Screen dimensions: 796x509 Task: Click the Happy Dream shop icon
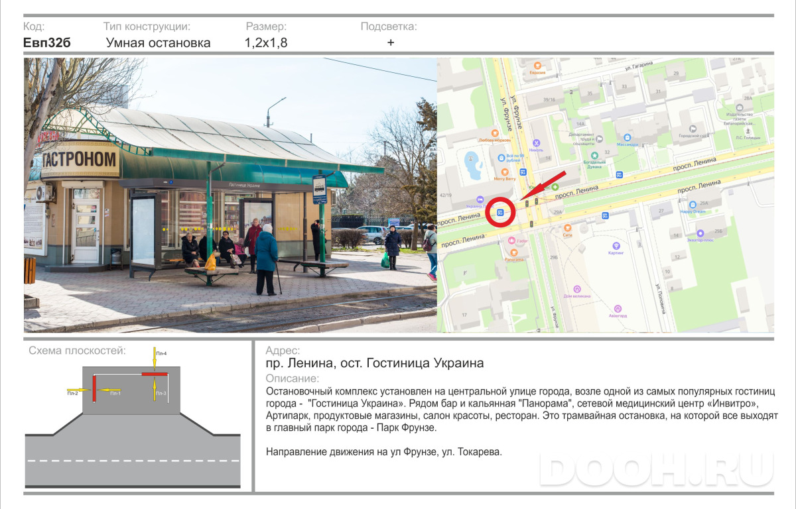(693, 205)
